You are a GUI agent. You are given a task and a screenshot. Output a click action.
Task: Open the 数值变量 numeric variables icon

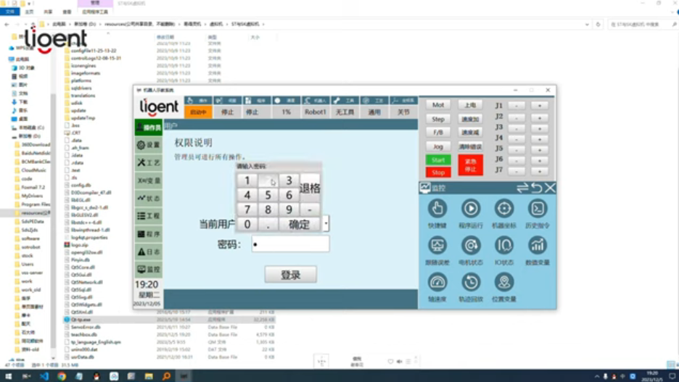click(x=538, y=246)
